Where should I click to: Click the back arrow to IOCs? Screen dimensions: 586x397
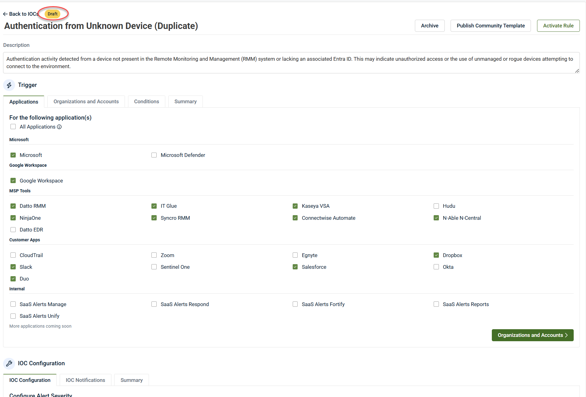coord(5,14)
